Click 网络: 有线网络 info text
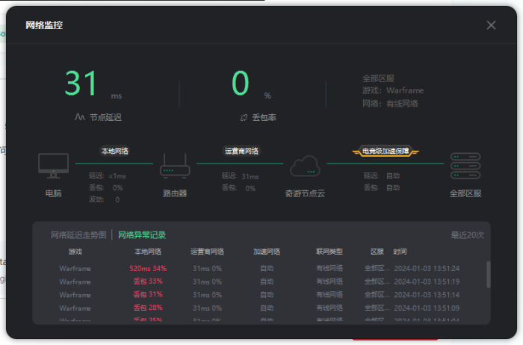The height and width of the screenshot is (345, 523). coord(390,104)
